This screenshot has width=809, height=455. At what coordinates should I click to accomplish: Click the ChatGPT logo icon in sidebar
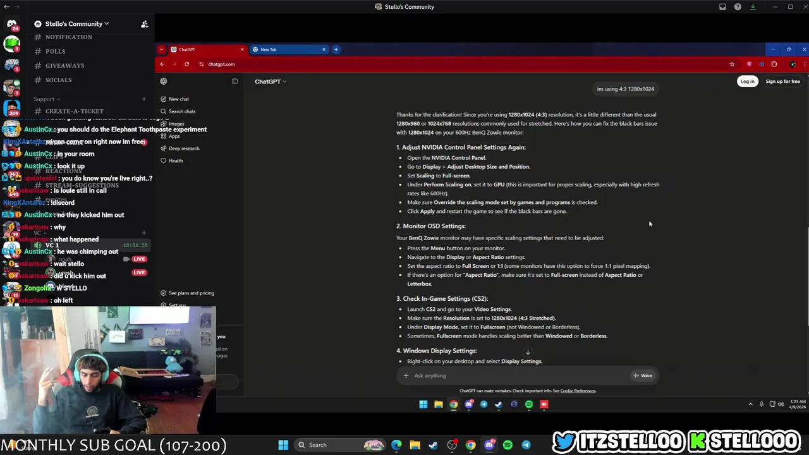(x=164, y=81)
